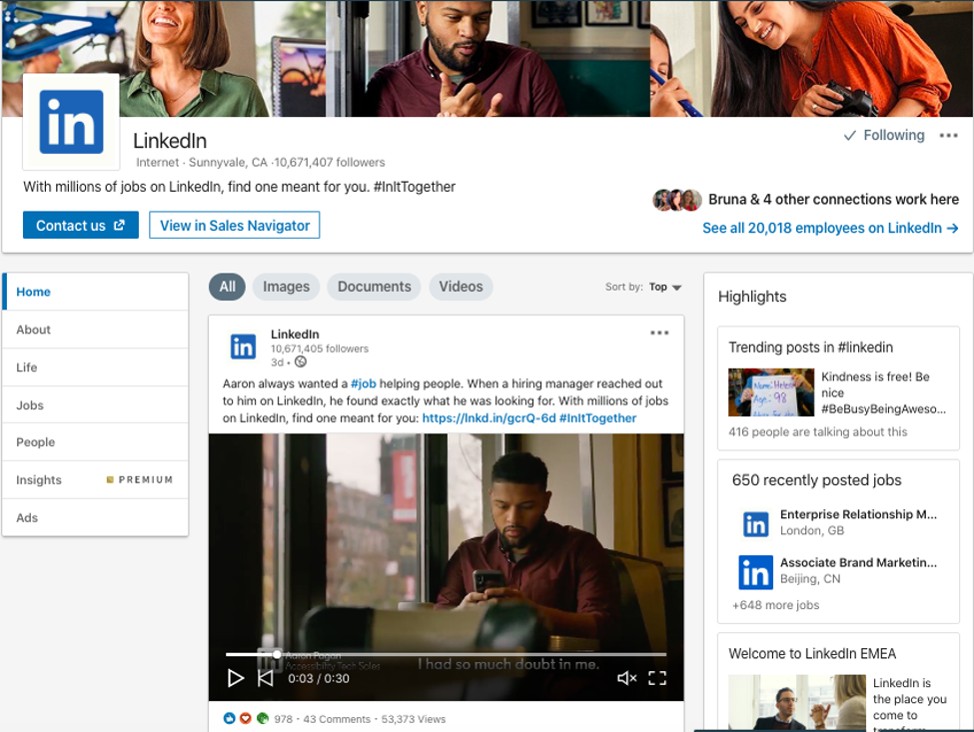The width and height of the screenshot is (974, 732).
Task: Show +648 more jobs
Action: (x=775, y=605)
